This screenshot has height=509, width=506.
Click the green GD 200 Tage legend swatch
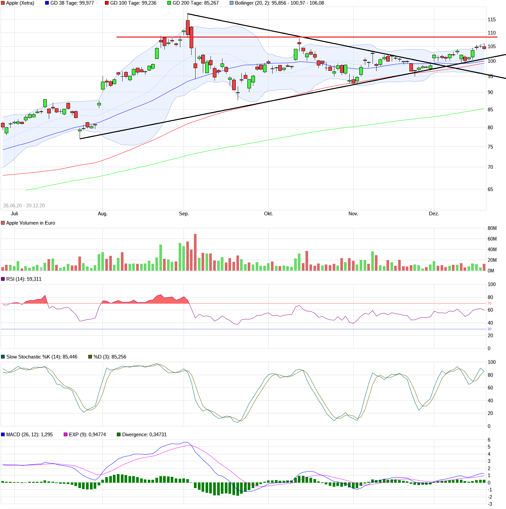pyautogui.click(x=169, y=3)
